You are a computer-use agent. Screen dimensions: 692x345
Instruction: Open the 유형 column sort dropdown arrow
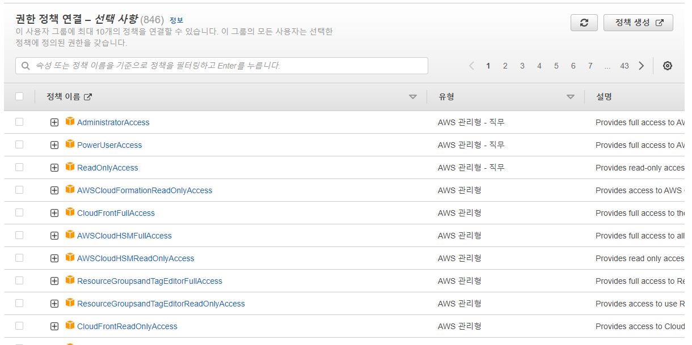pyautogui.click(x=571, y=97)
